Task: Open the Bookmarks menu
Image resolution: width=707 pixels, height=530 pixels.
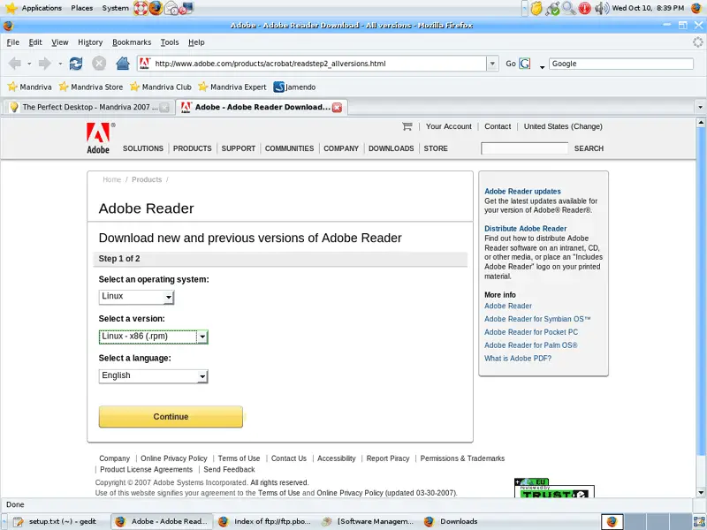Action: click(132, 42)
